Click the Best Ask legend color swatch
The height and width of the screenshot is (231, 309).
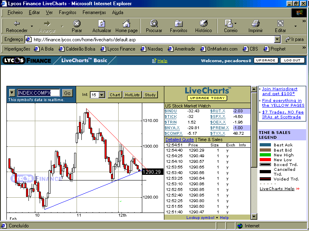tap(265, 145)
